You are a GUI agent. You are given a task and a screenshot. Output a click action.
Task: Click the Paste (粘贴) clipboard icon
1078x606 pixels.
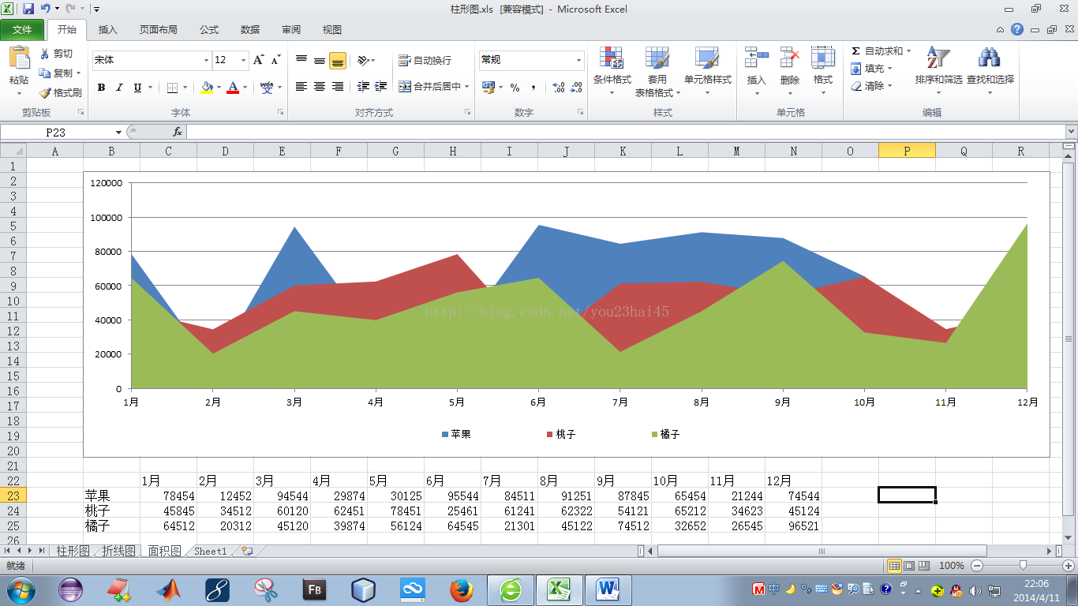pos(19,58)
